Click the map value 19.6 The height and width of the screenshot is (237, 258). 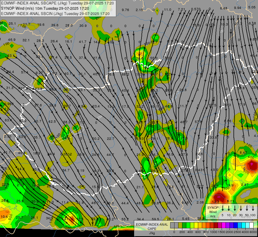tap(41, 25)
